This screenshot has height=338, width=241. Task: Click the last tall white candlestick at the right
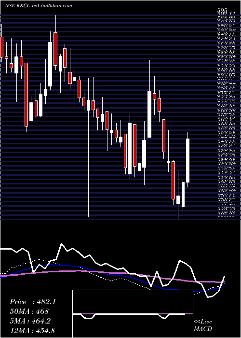pyautogui.click(x=188, y=161)
